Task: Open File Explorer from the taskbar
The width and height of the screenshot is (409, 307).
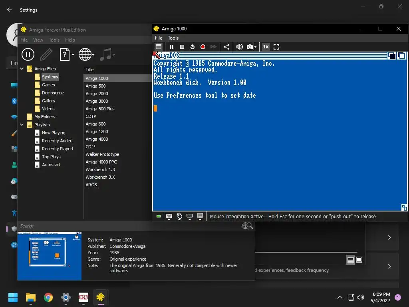Action: tap(31, 297)
